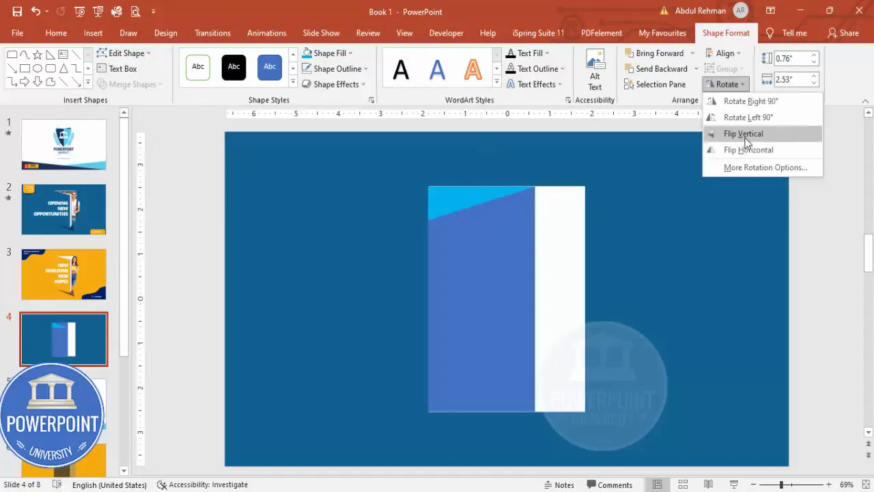Toggle the Notes pane
The image size is (874, 492).
point(559,484)
